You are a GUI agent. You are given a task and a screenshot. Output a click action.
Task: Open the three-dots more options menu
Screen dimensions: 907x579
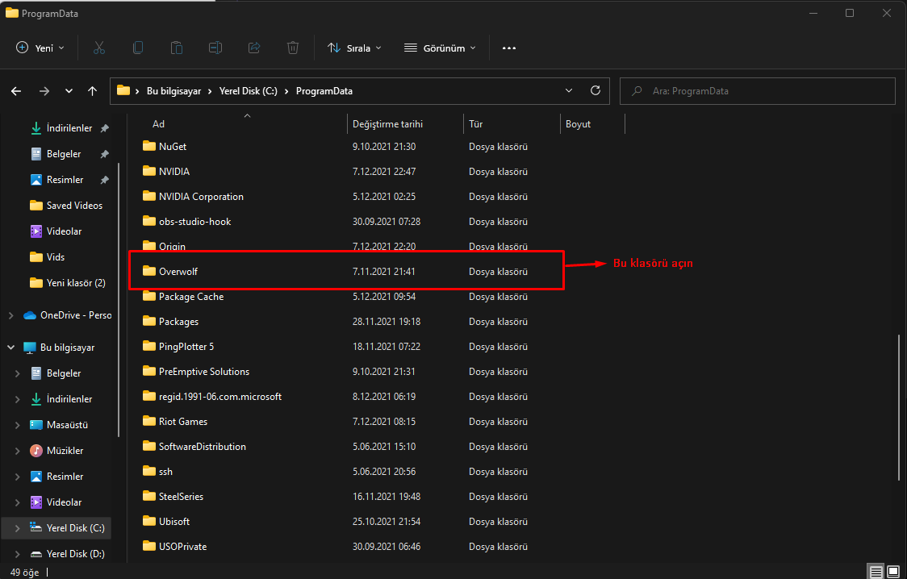click(x=508, y=48)
